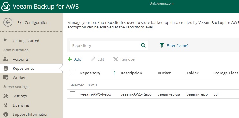
Task: Click the Administration section heading
Action: coord(16,50)
